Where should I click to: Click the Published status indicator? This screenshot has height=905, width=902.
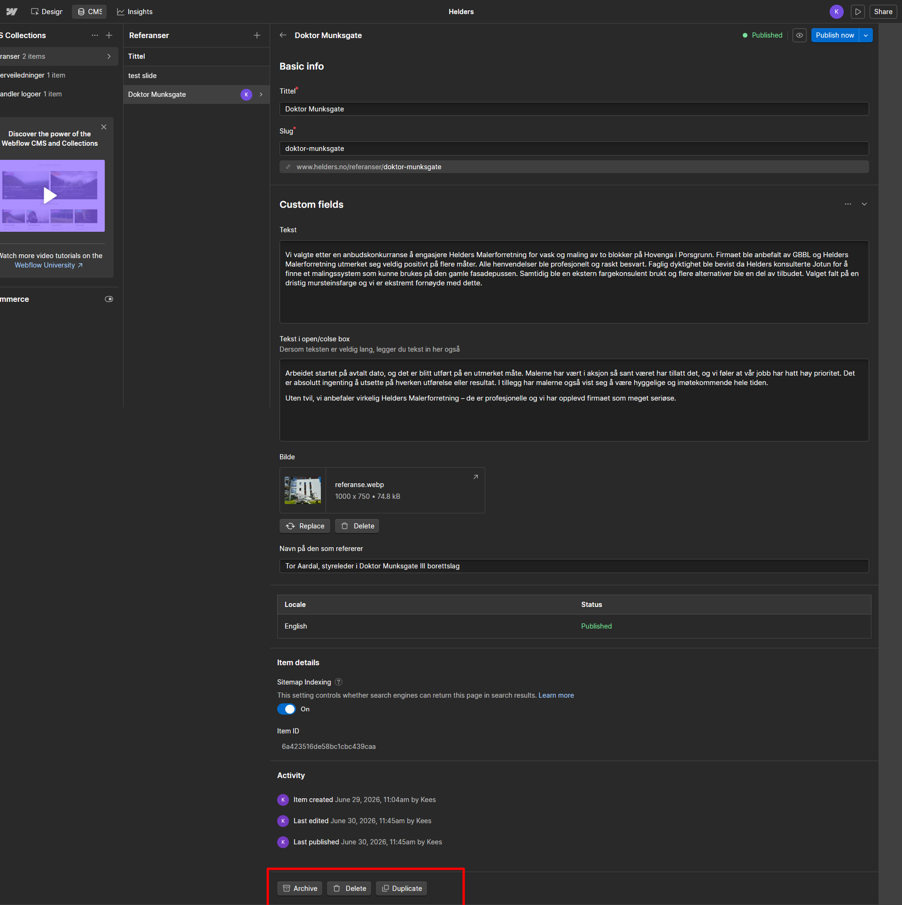pos(762,35)
